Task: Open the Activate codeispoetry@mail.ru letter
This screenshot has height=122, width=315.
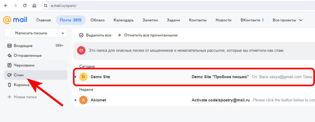Action: click(221, 100)
